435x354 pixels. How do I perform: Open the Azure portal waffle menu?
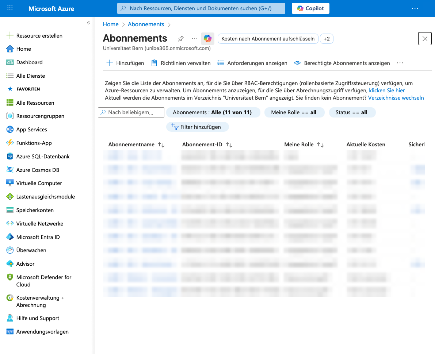pyautogui.click(x=10, y=8)
